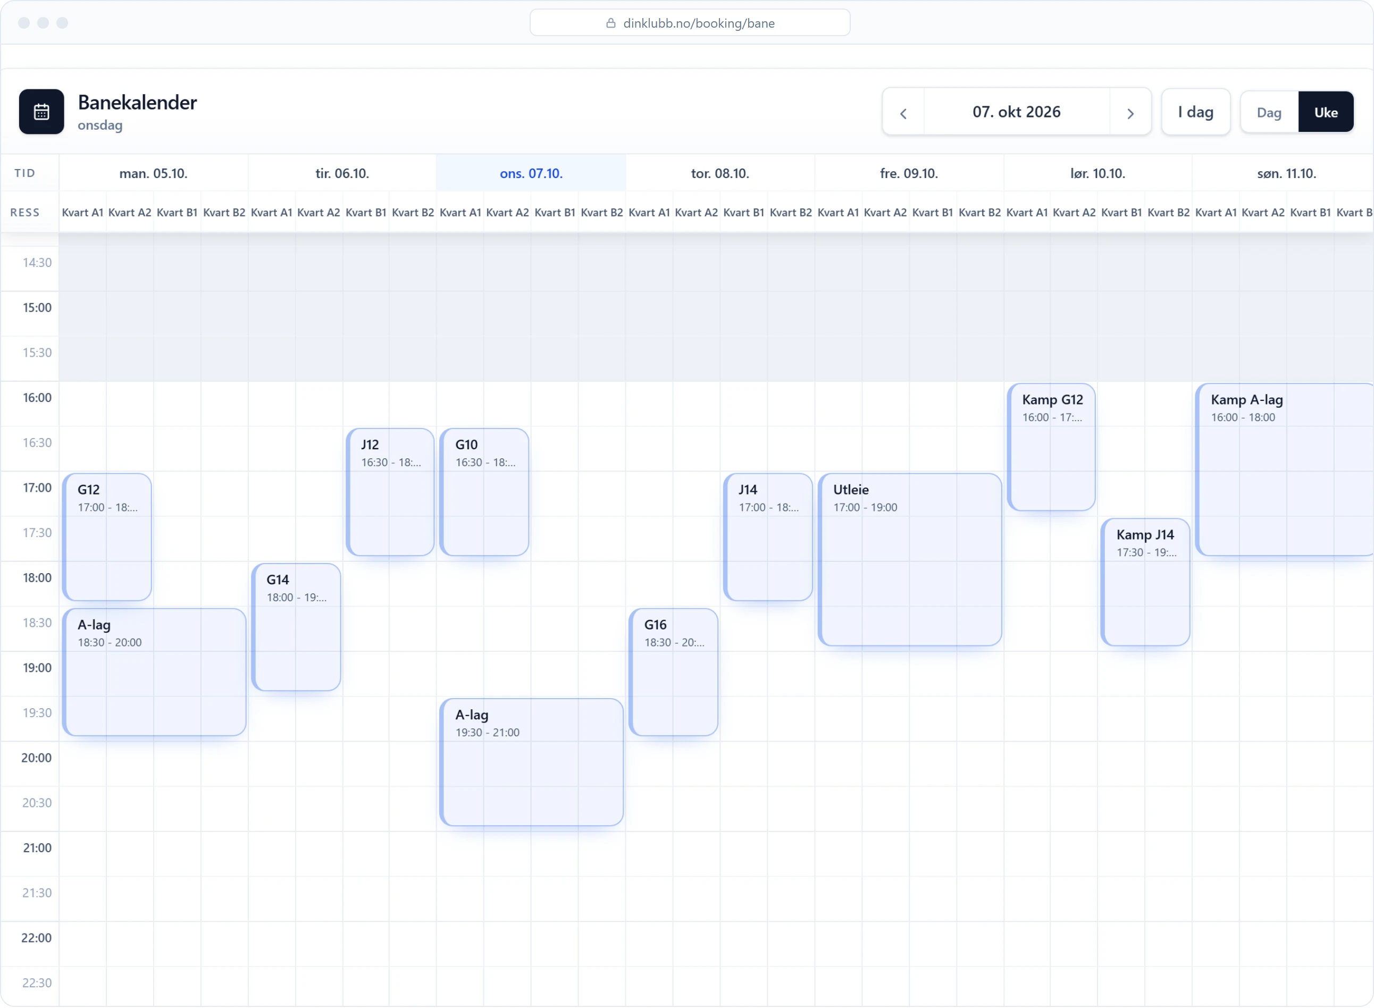Select the tor. 08.10. day header
Viewport: 1374px width, 1008px height.
point(720,173)
